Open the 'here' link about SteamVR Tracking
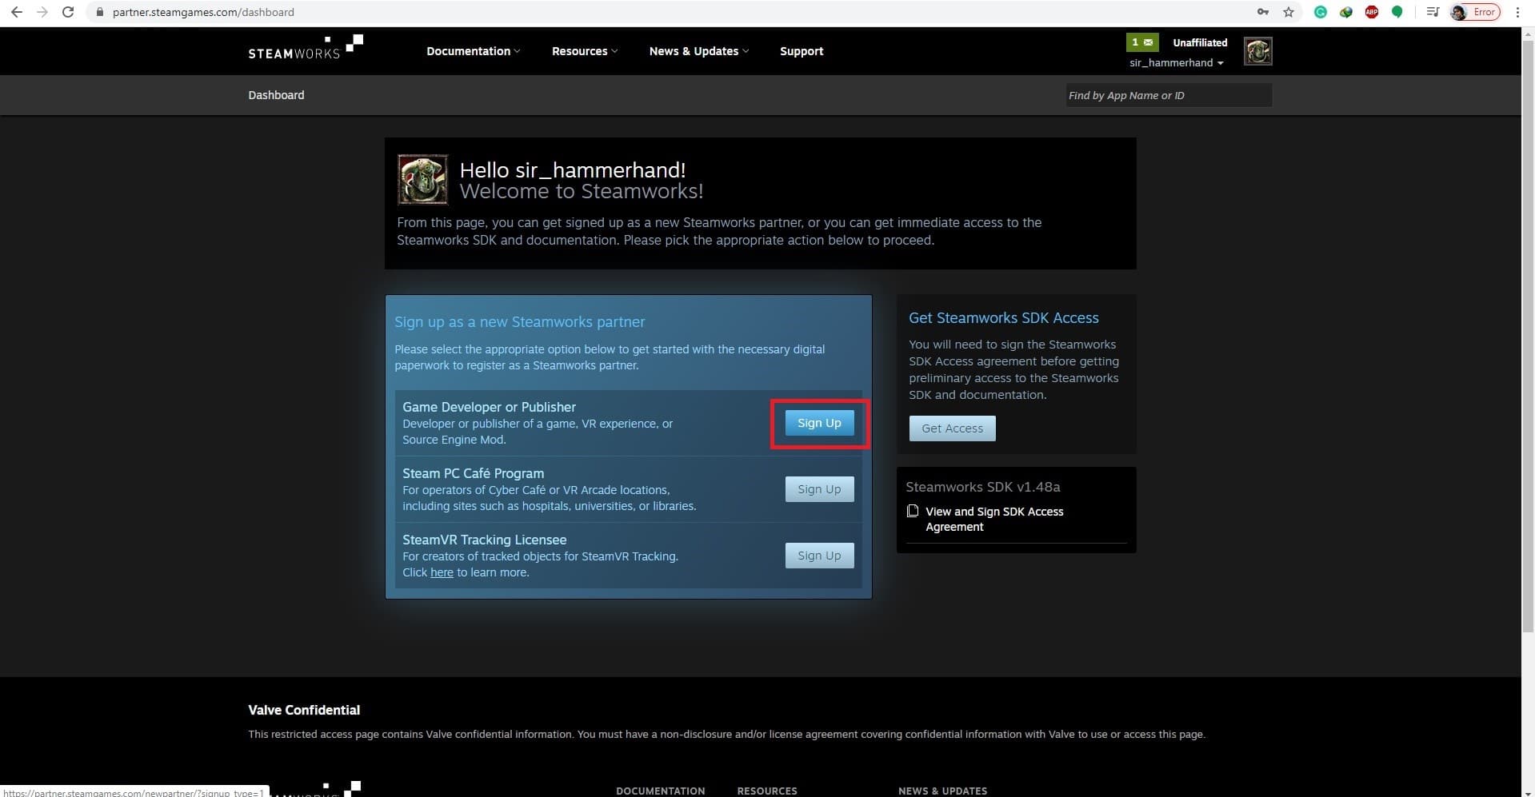 (441, 572)
